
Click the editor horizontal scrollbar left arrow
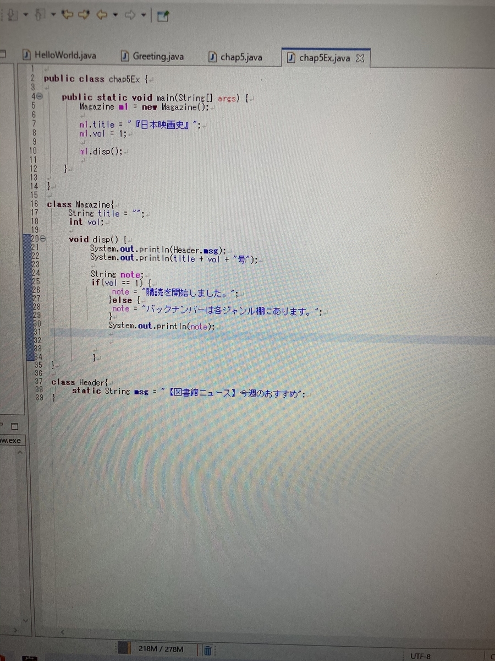62,632
